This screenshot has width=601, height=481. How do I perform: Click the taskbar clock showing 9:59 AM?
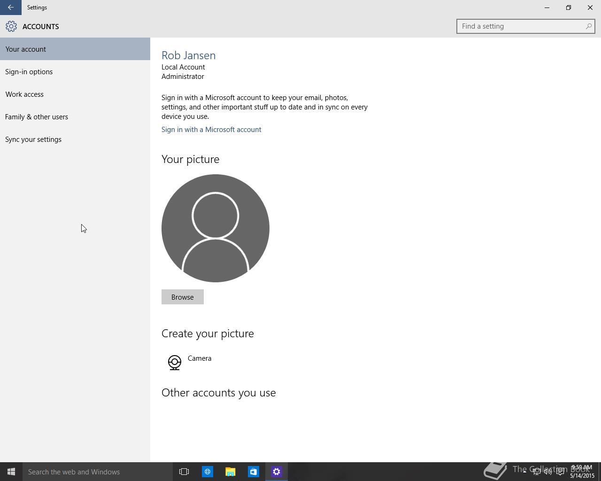tap(582, 472)
